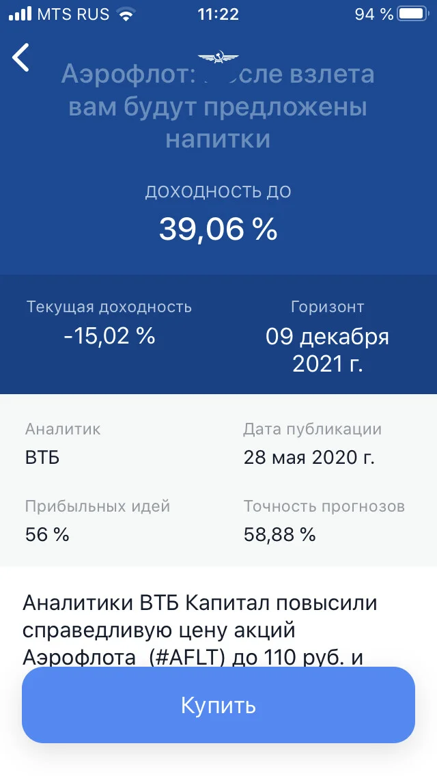Image resolution: width=437 pixels, height=776 pixels.
Task: Tap the Wi-Fi status icon
Action: [127, 14]
